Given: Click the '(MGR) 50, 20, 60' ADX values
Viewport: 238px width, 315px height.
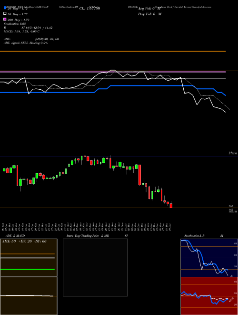Looking at the screenshot, I should point(47,39).
